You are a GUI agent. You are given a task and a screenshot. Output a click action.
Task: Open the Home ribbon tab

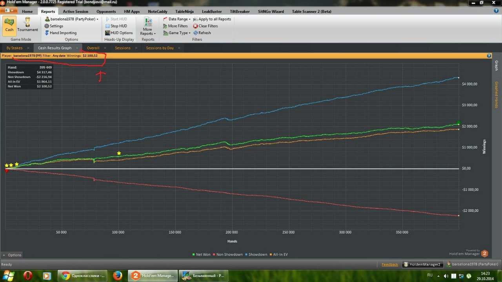pyautogui.click(x=27, y=11)
